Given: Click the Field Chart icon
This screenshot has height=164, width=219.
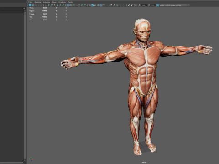Looking at the screenshot, I should [79, 5].
